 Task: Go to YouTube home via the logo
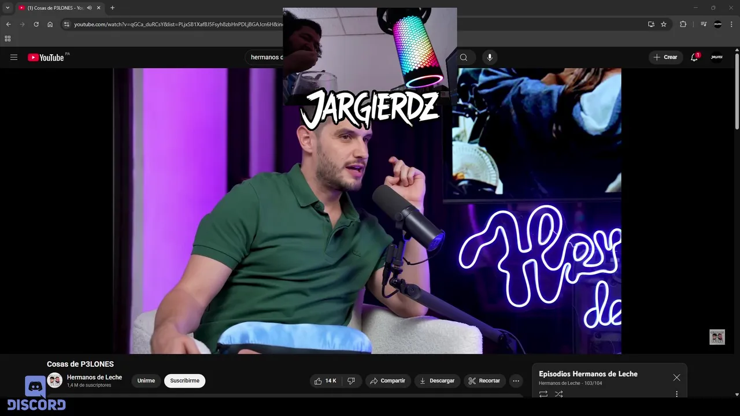pyautogui.click(x=46, y=57)
